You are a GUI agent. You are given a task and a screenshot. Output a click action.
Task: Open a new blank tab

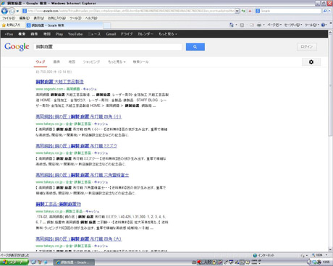(107, 25)
